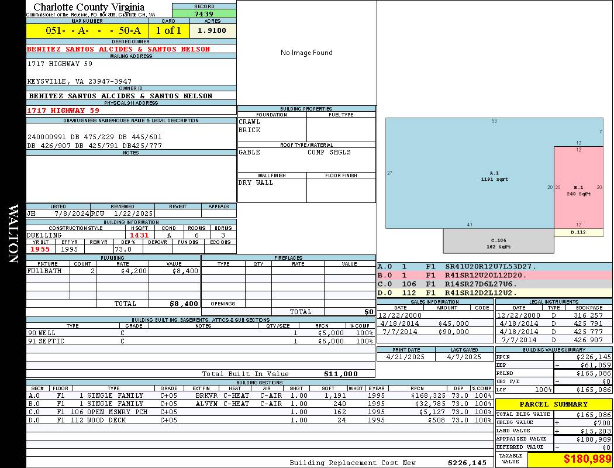The width and height of the screenshot is (614, 468).
Task: Click legal instrument book page 316 257
Action: [588, 316]
